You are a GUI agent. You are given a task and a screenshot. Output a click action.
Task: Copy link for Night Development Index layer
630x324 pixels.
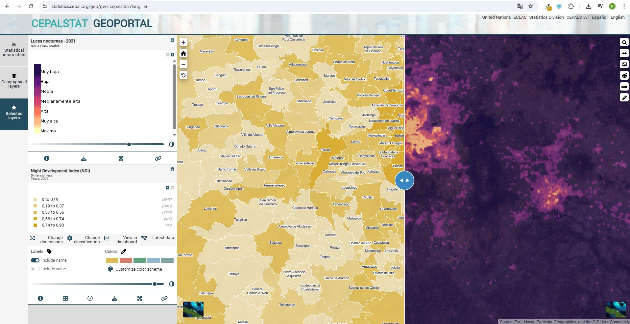click(164, 298)
